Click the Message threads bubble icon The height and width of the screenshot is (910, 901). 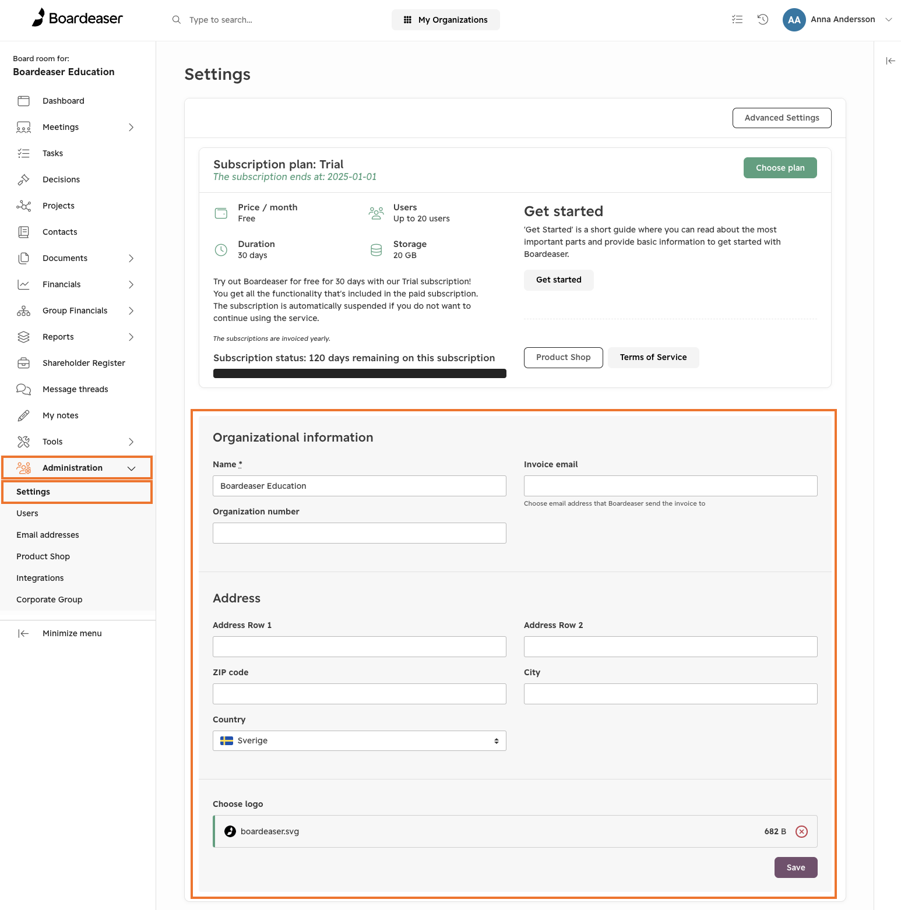(x=24, y=389)
